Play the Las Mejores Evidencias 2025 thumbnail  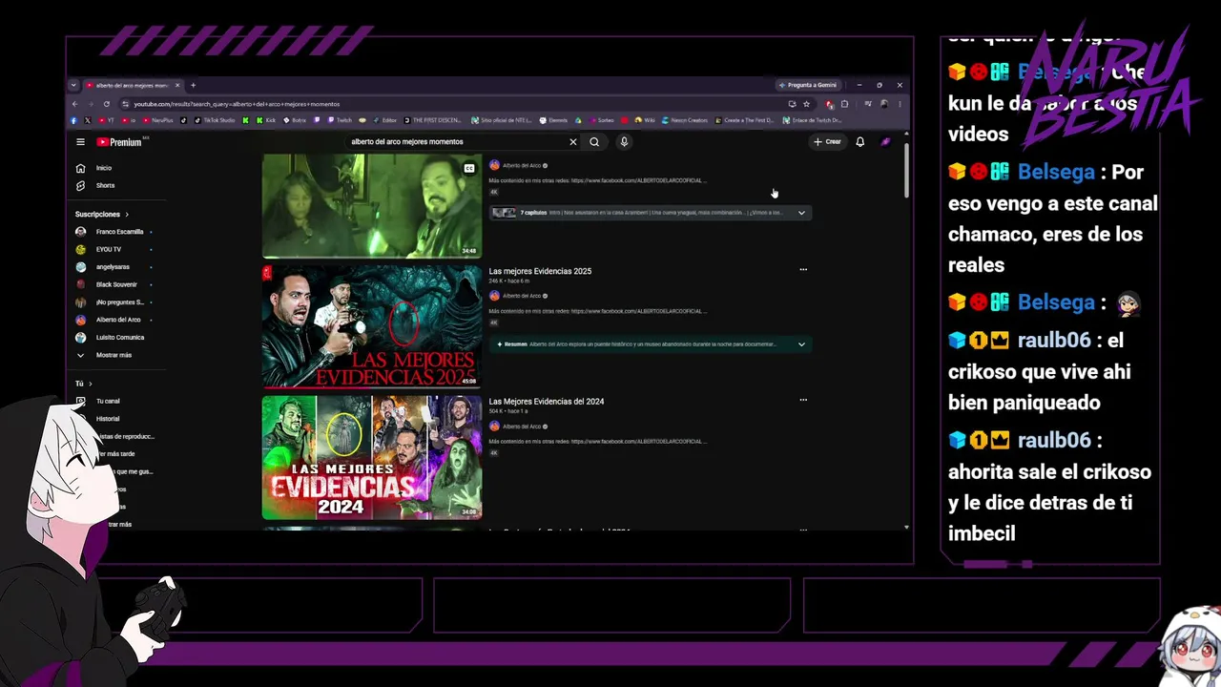tap(372, 326)
